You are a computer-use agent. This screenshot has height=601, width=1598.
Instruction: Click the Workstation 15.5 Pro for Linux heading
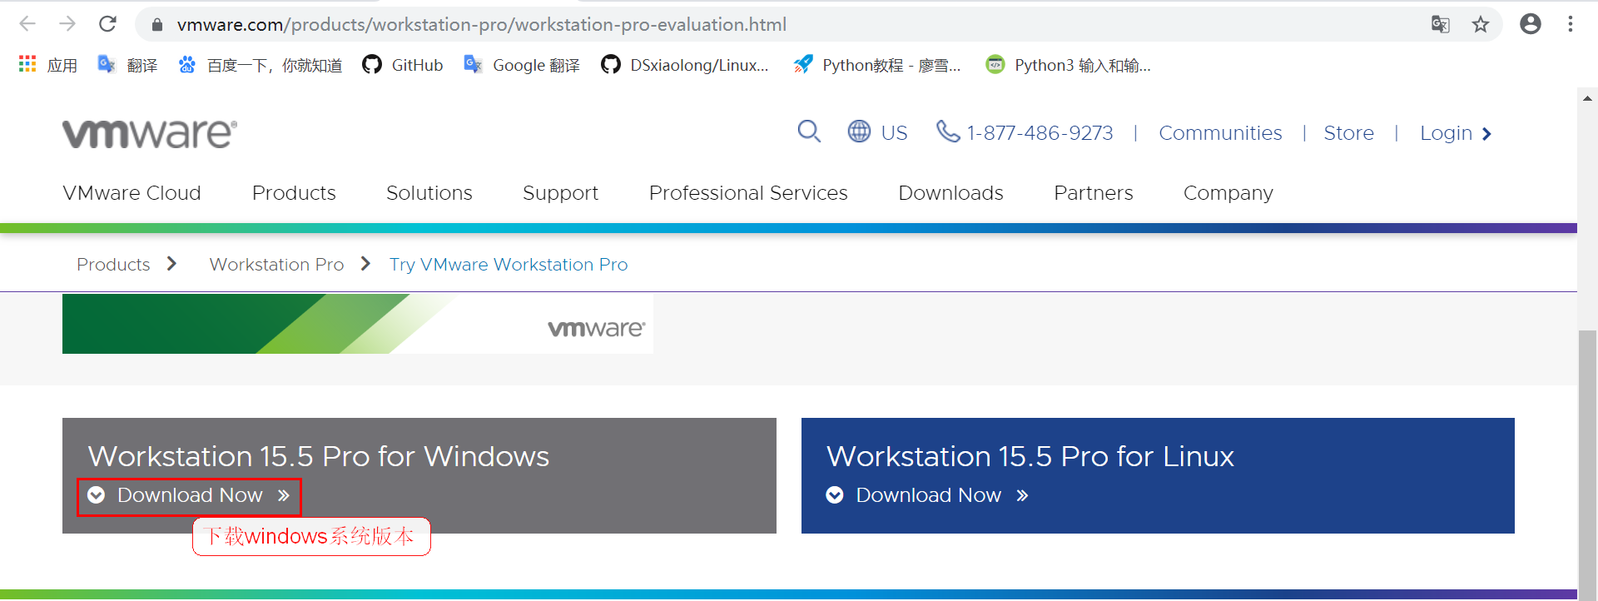point(1030,456)
